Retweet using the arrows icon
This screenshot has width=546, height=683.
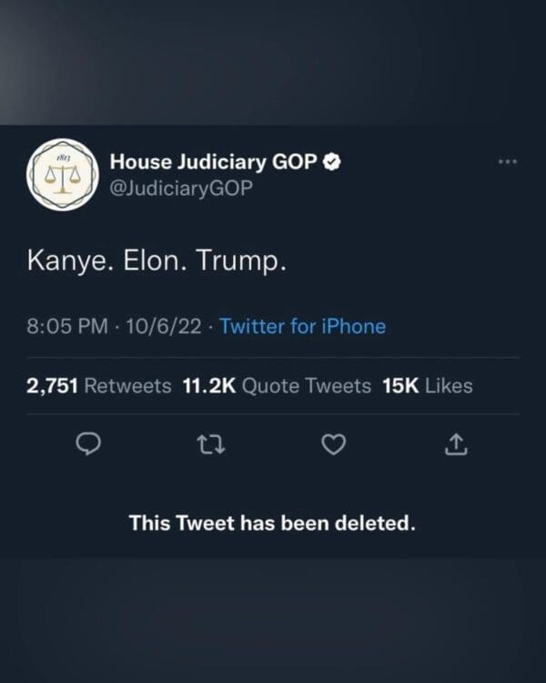[210, 444]
